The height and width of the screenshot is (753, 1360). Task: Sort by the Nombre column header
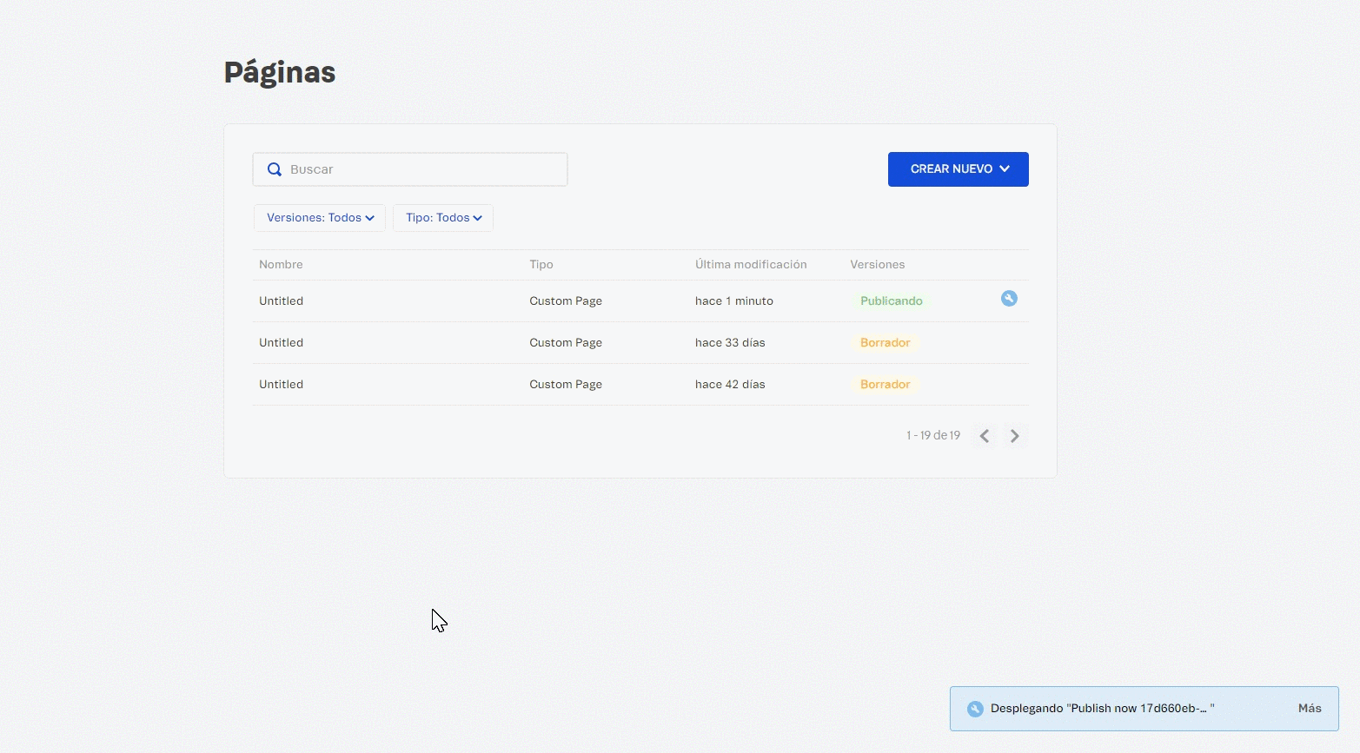[x=281, y=265]
